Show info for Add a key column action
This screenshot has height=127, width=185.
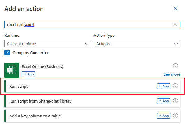point(175,116)
